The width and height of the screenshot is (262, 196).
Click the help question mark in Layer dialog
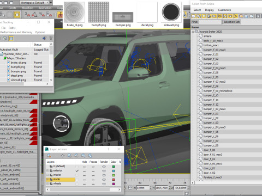pyautogui.click(x=109, y=149)
